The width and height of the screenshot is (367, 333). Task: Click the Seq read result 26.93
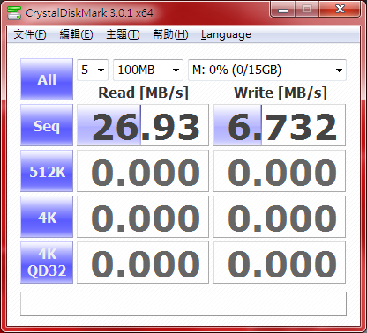(x=143, y=125)
